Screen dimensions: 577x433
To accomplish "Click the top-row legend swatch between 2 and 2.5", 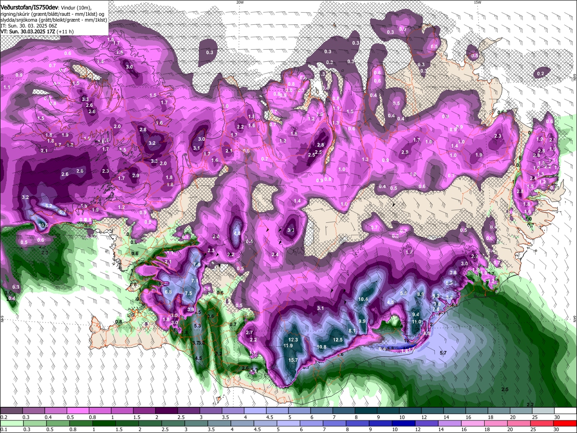I will (166, 411).
